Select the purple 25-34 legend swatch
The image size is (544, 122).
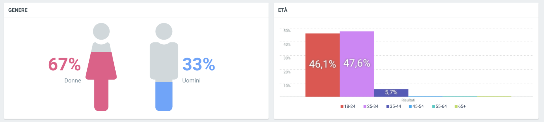[x=365, y=106]
